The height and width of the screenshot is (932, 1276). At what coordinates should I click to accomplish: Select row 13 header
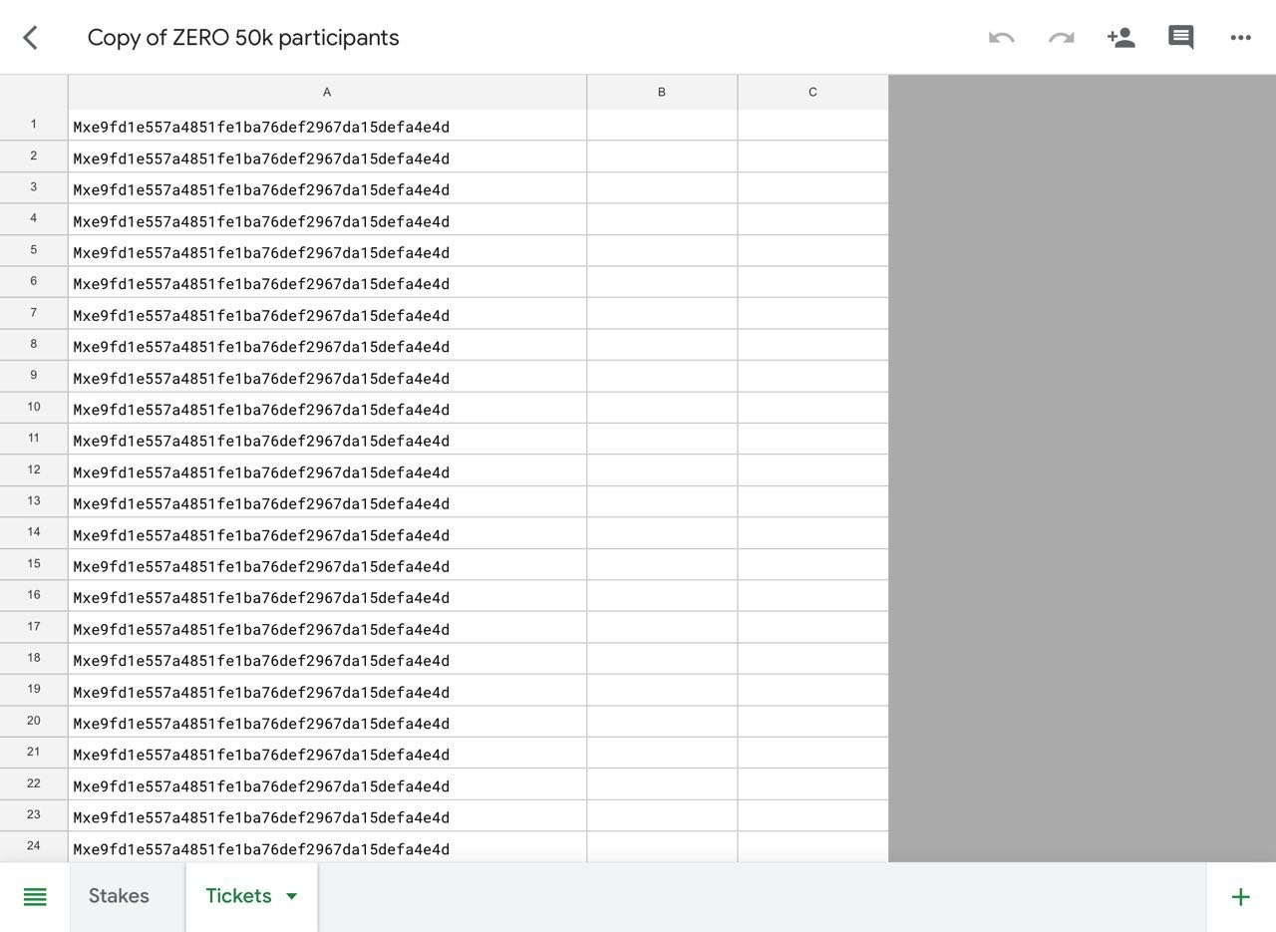tap(34, 501)
